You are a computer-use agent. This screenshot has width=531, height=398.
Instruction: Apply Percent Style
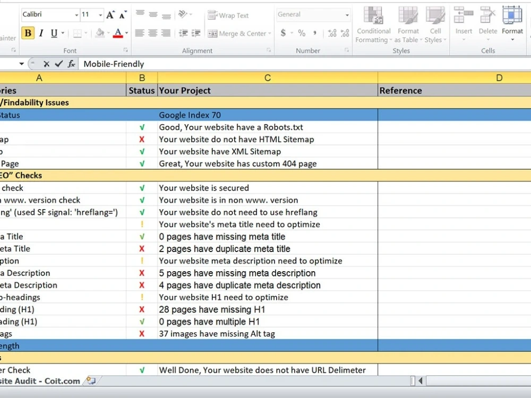pos(302,33)
